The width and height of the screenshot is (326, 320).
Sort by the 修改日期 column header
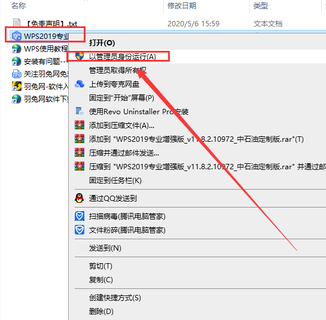[182, 5]
